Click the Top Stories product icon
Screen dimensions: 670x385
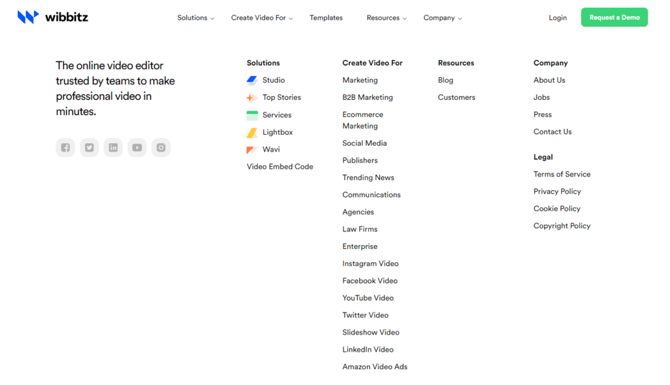(252, 98)
